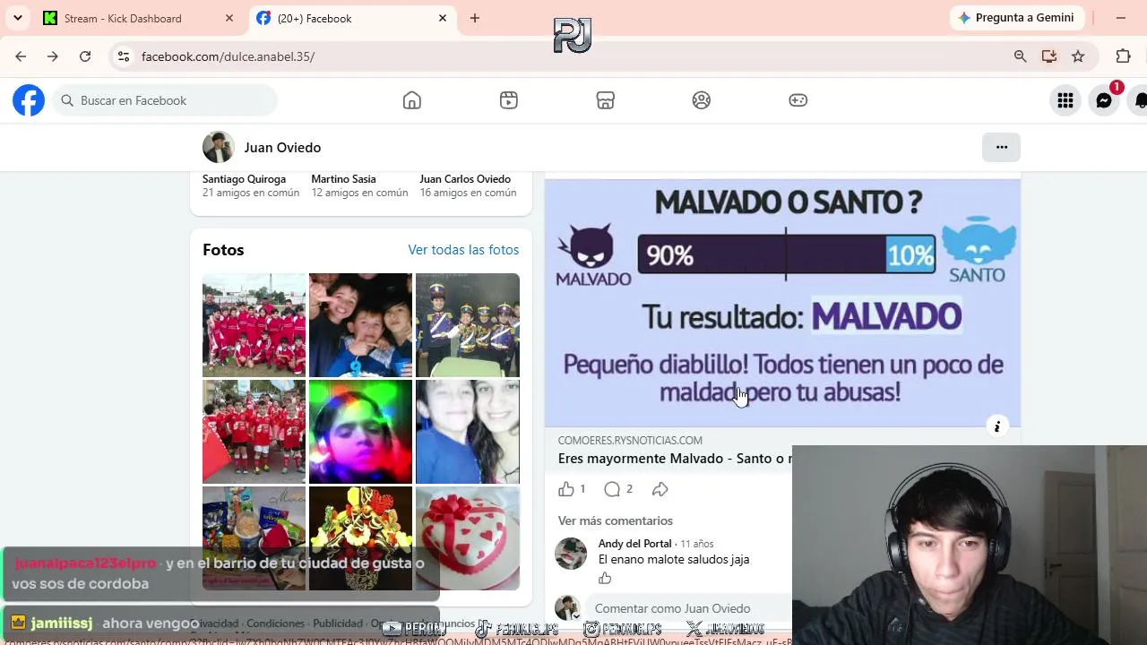Image resolution: width=1147 pixels, height=645 pixels.
Task: Open the profile more options button
Action: click(1002, 147)
